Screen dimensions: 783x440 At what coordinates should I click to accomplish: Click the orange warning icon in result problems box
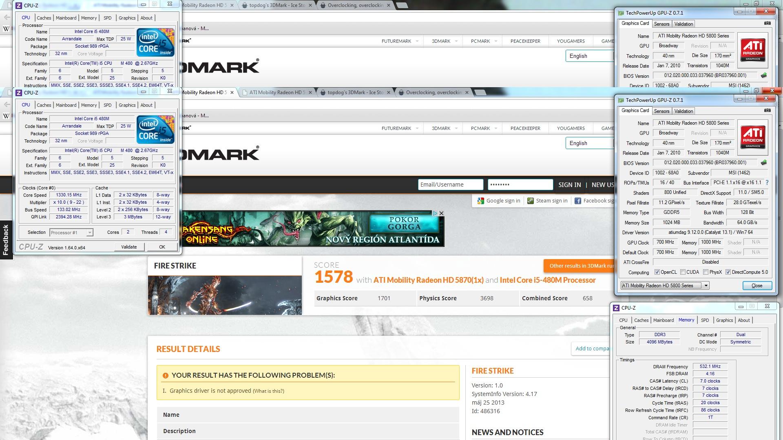(x=165, y=376)
